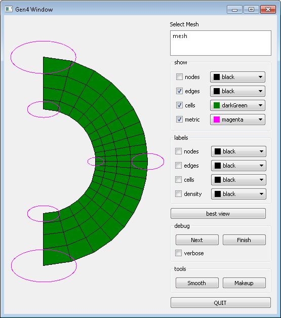Open the show nodes color dropdown
Image resolution: width=281 pixels, height=318 pixels.
tap(237, 77)
